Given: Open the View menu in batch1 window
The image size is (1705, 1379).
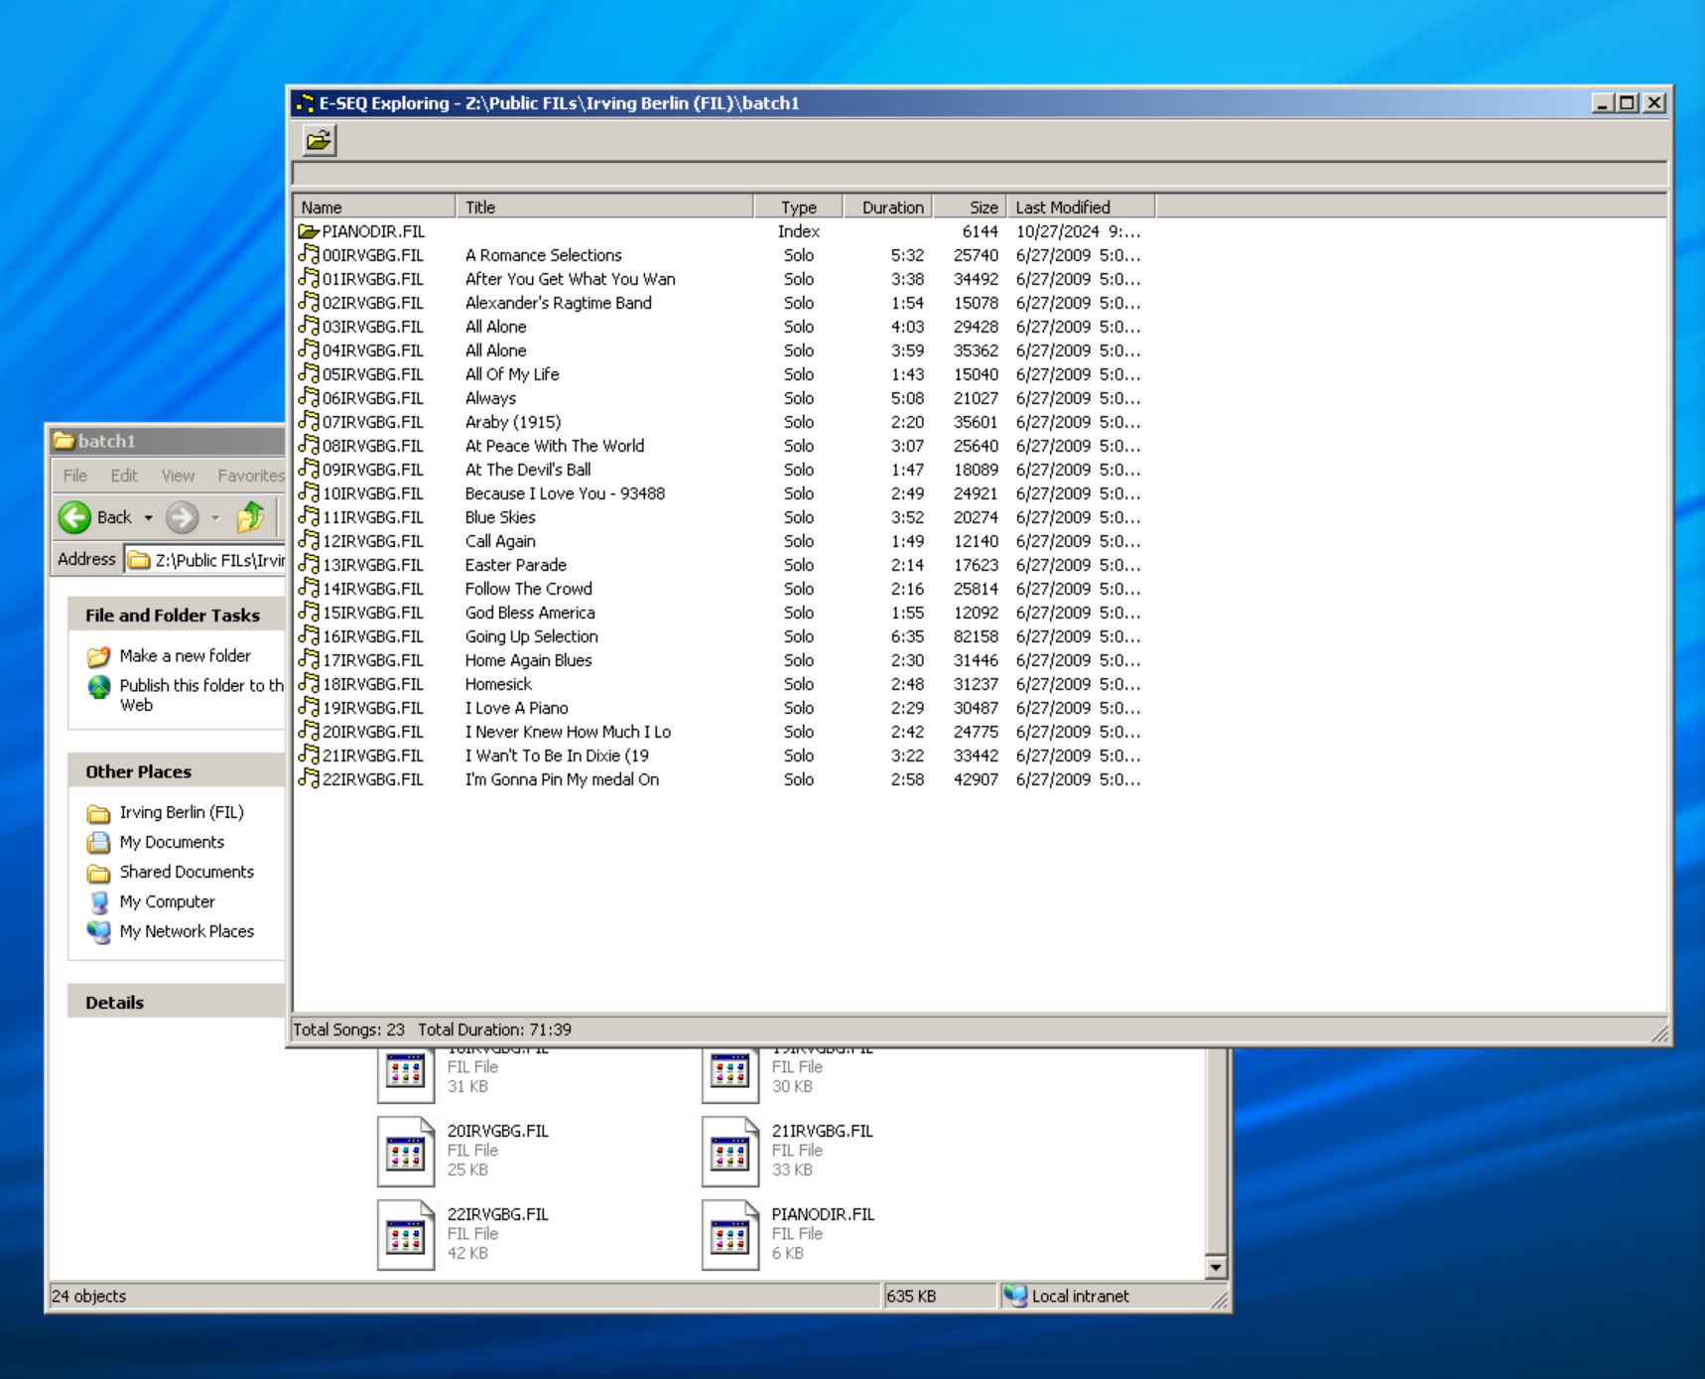Looking at the screenshot, I should point(178,476).
